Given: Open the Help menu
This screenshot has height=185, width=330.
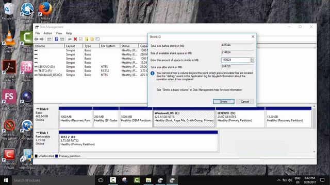Looking at the screenshot, I should click(x=69, y=33).
